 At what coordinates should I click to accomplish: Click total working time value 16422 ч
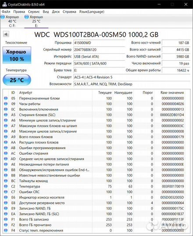(176, 70)
